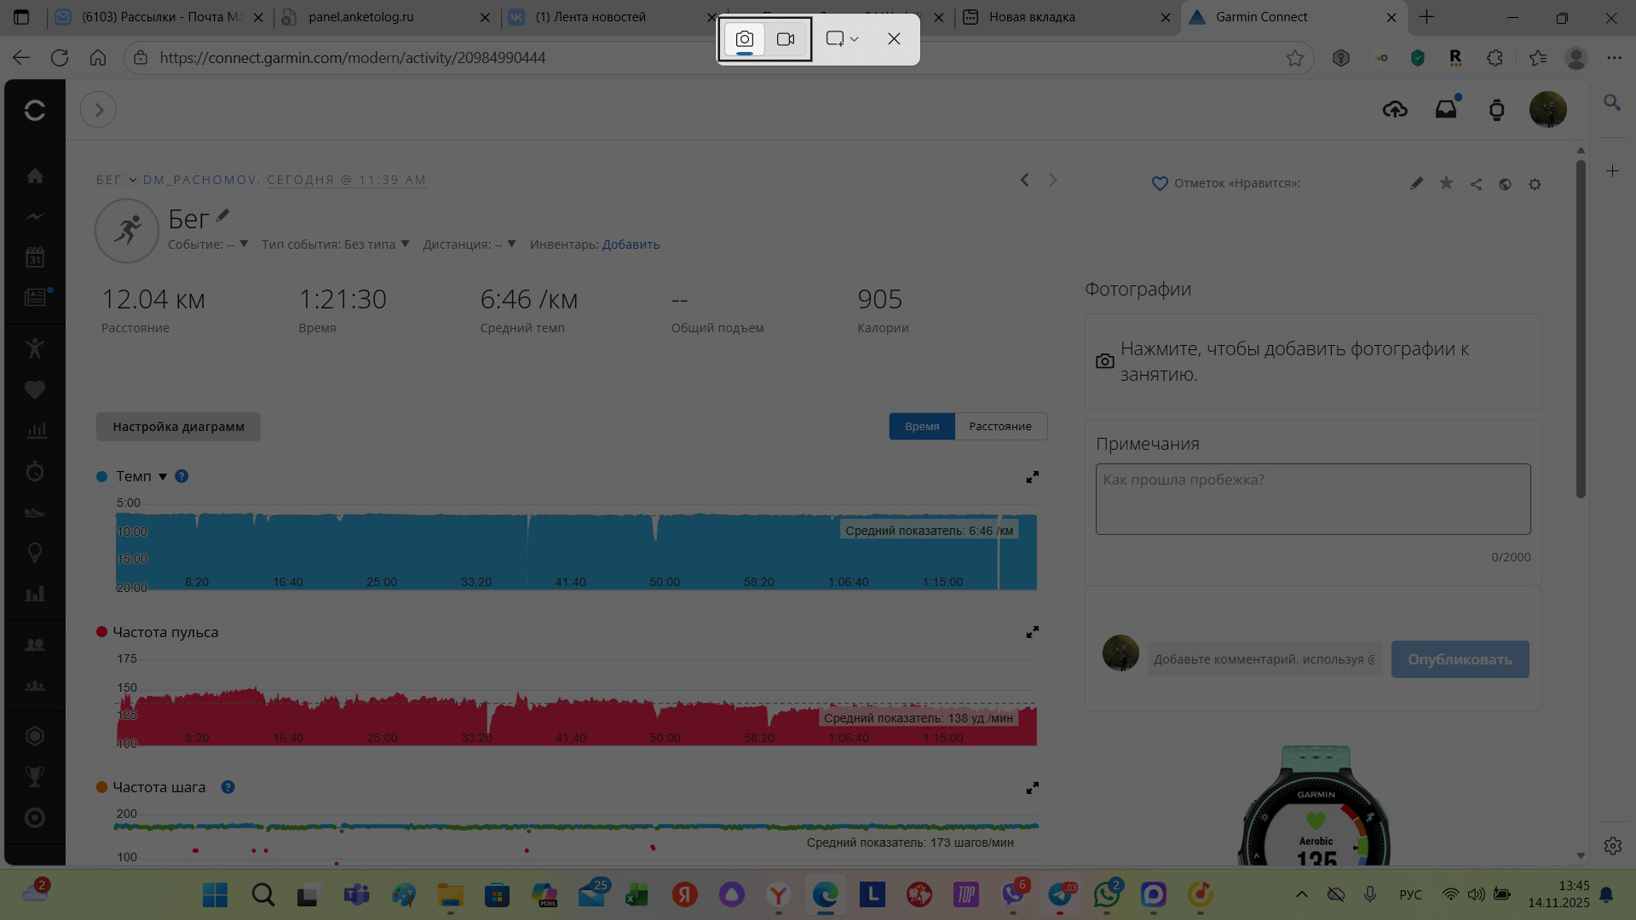Open the heart health stats sidebar icon

35,389
